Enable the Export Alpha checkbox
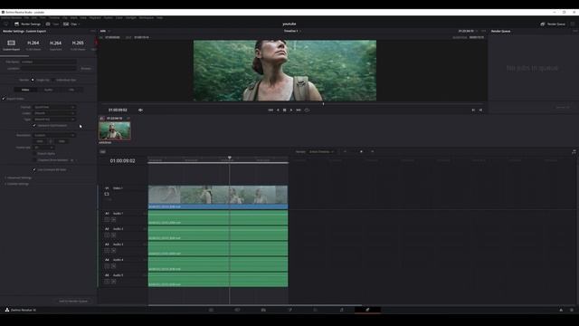Screen dimensions: 579x326 pyautogui.click(x=34, y=153)
